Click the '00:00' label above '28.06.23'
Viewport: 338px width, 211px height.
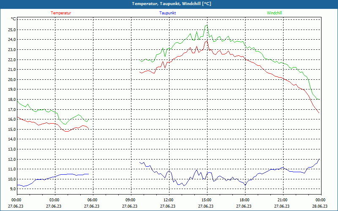coord(320,200)
